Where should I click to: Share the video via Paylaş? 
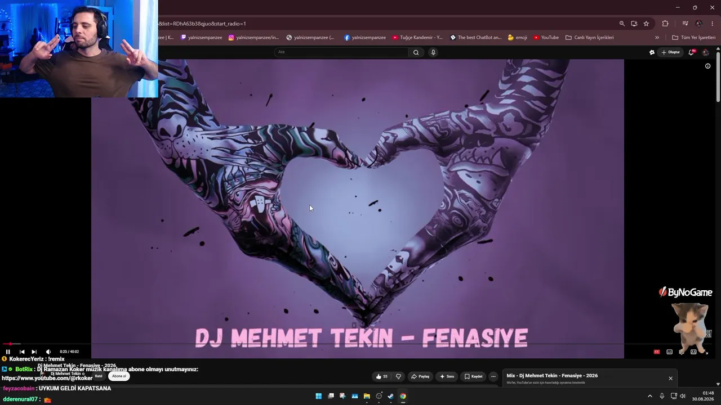click(x=420, y=376)
